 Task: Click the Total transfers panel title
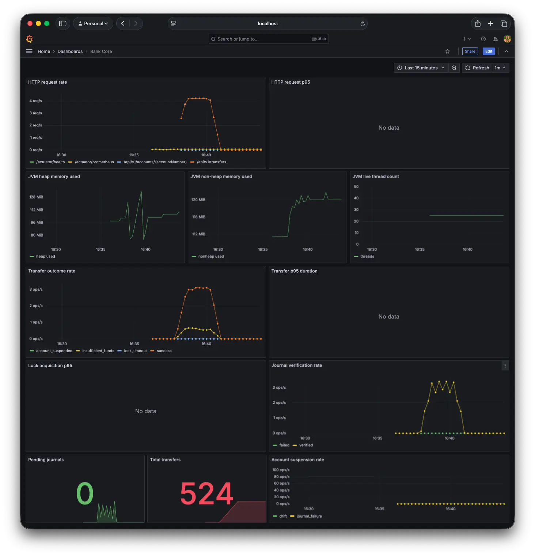(165, 460)
